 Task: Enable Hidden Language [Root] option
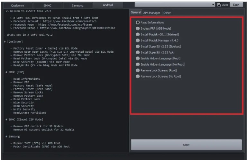pyautogui.click(x=138, y=58)
